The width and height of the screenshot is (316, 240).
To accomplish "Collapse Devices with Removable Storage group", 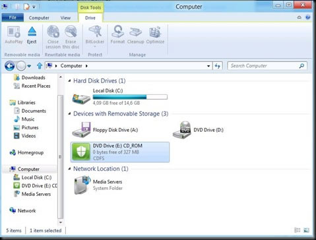I will click(x=69, y=113).
